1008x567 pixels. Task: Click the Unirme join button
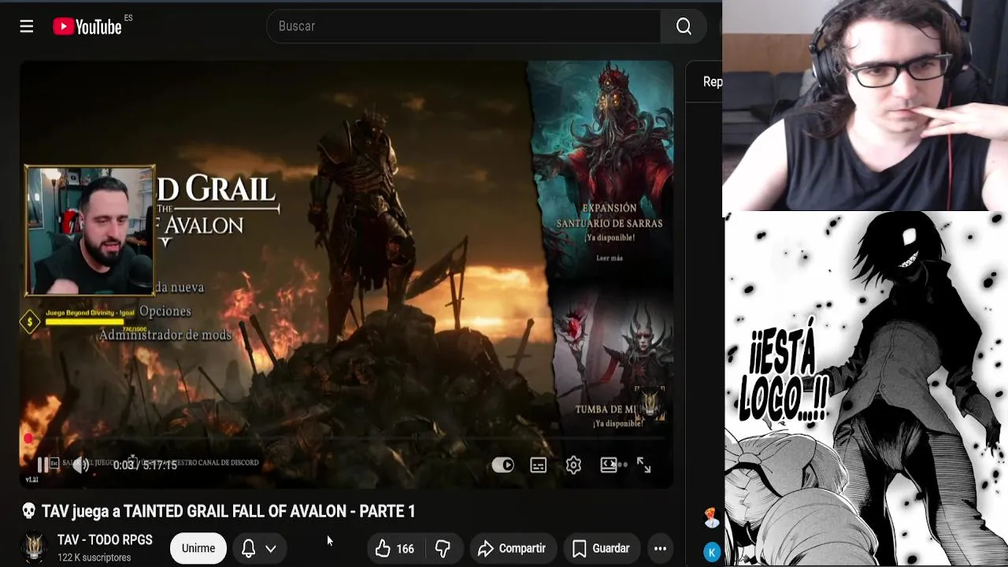[198, 548]
